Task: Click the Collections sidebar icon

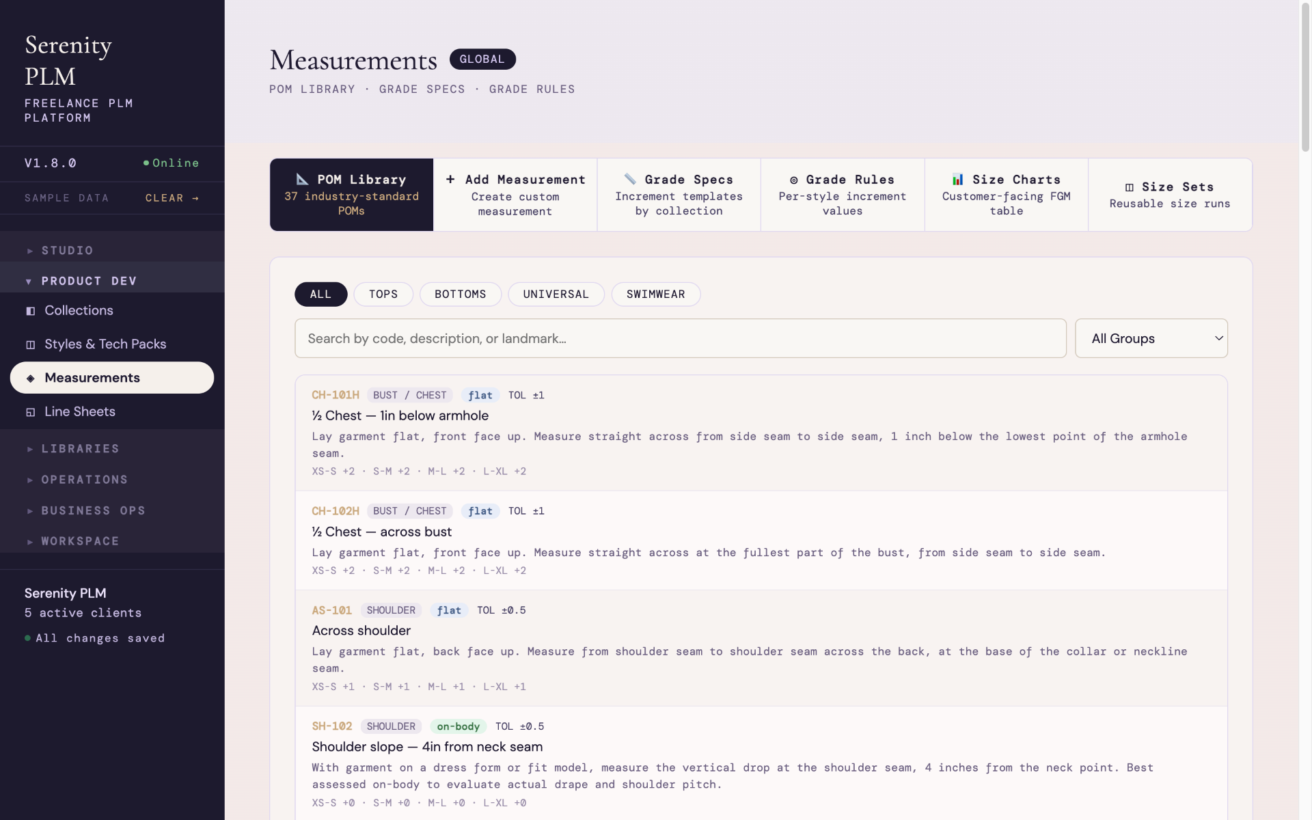Action: pyautogui.click(x=30, y=311)
